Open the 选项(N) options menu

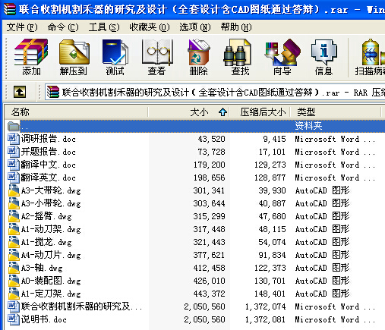pos(195,27)
